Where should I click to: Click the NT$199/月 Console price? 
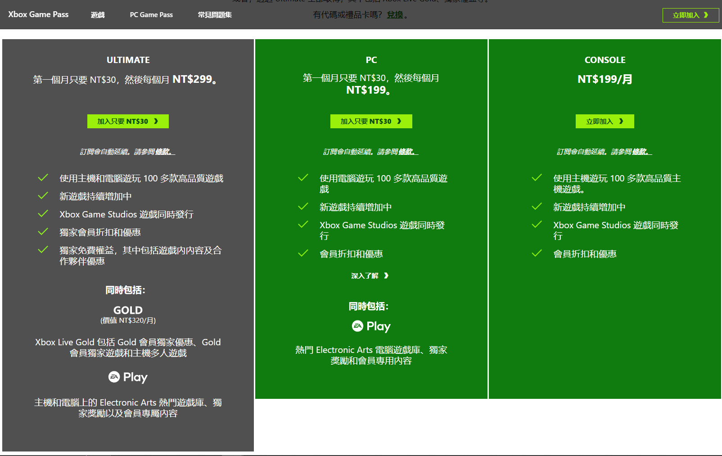click(605, 79)
